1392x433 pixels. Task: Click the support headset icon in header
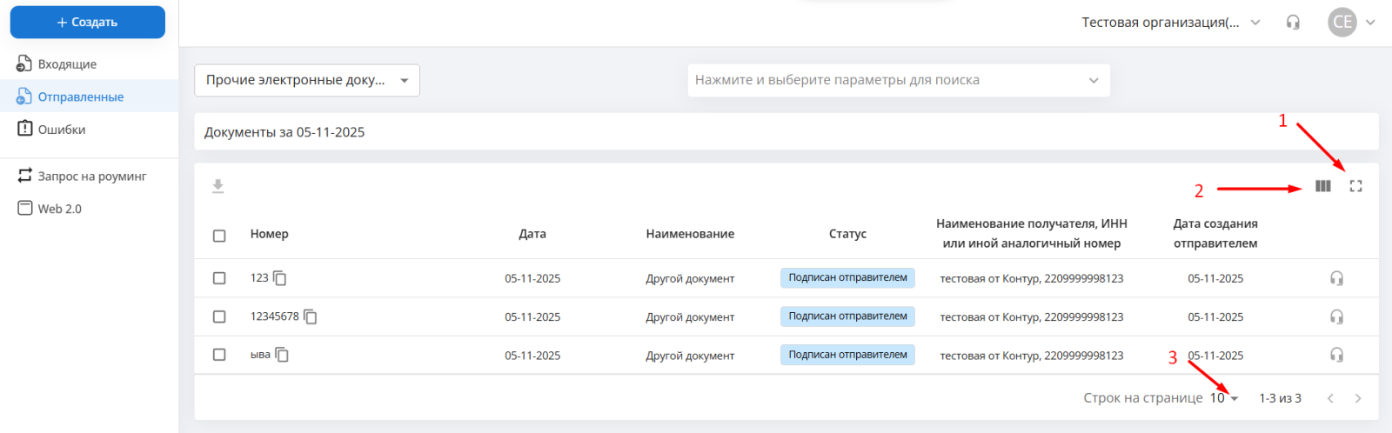coord(1293,23)
